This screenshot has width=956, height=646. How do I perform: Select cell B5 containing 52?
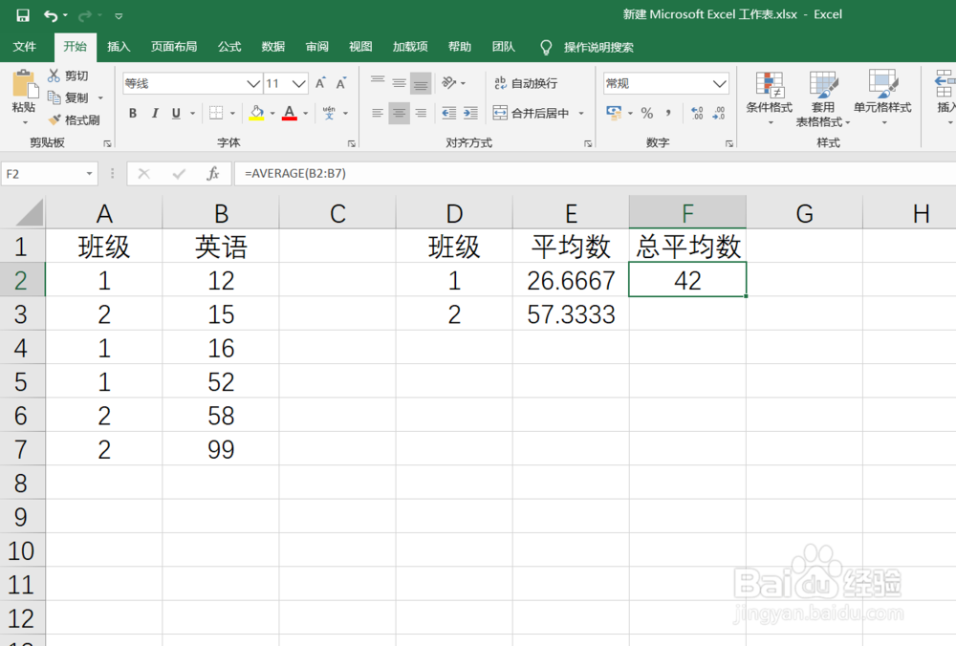click(221, 382)
